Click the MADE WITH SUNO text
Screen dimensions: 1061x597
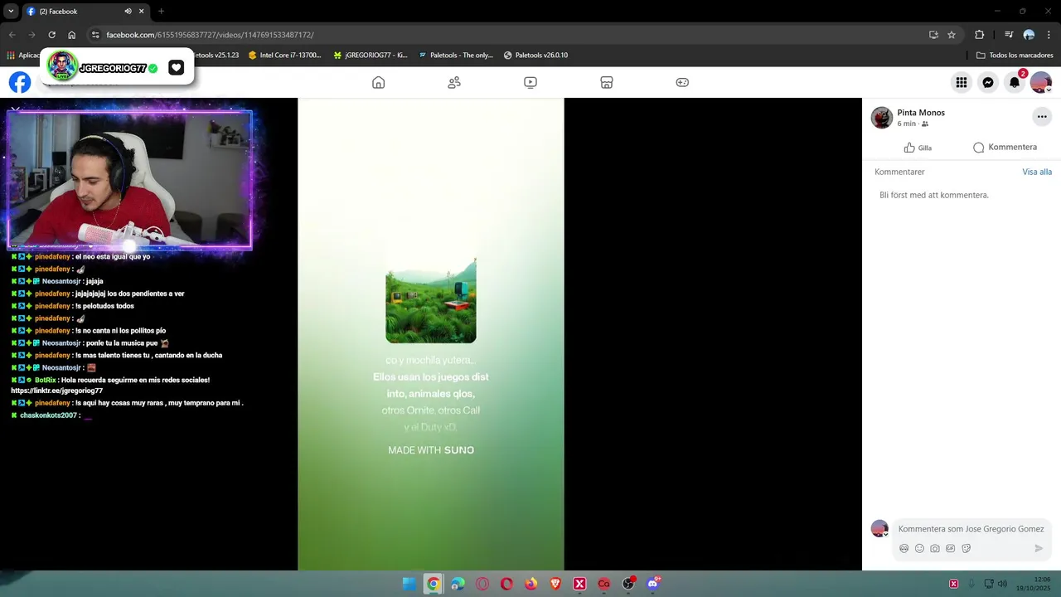431,450
